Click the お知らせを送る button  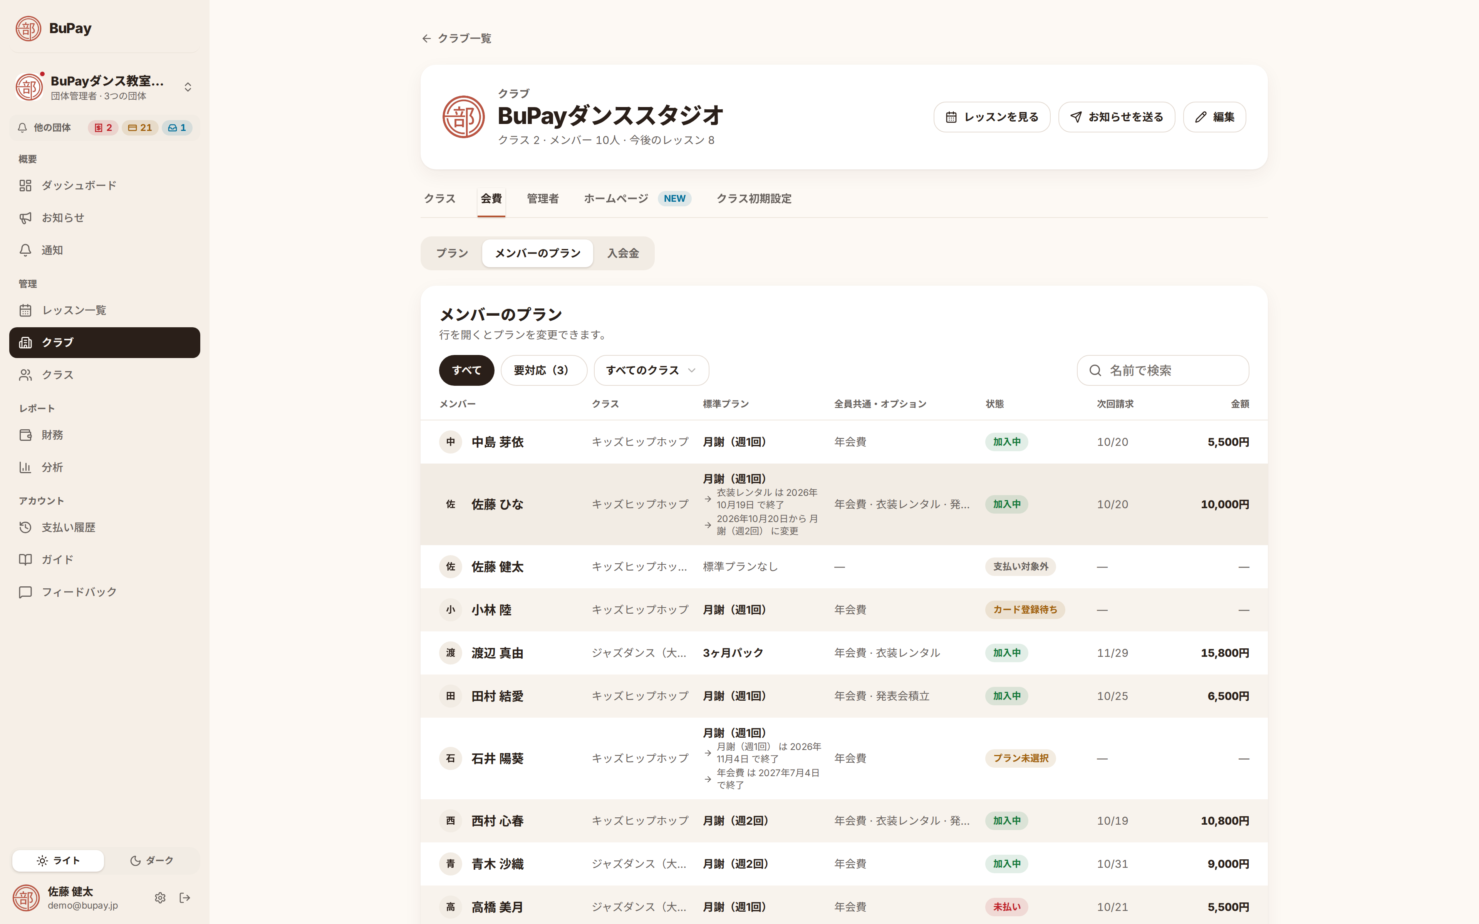tap(1117, 117)
